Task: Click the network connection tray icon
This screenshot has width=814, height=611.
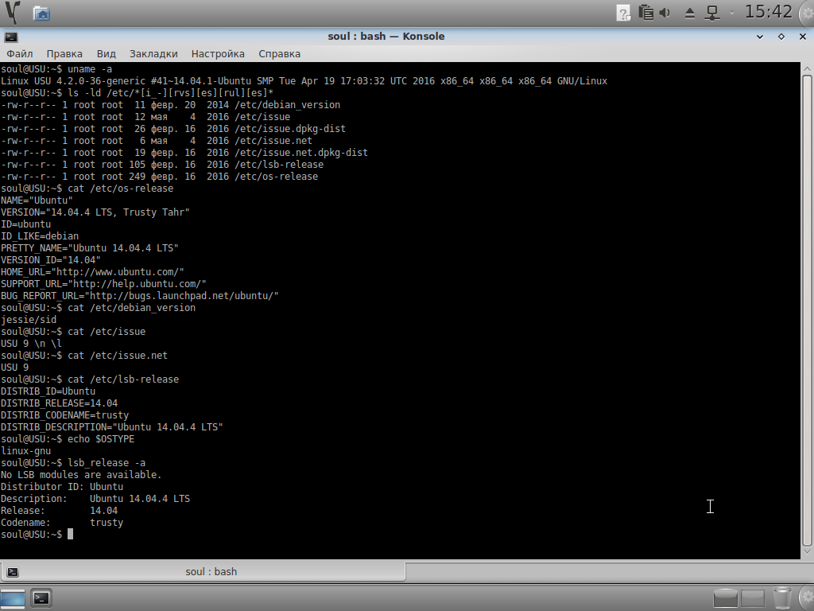Action: tap(713, 13)
